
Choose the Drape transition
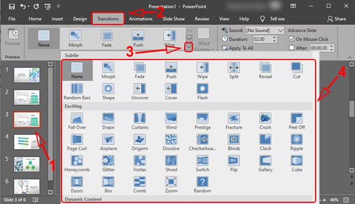(108, 121)
